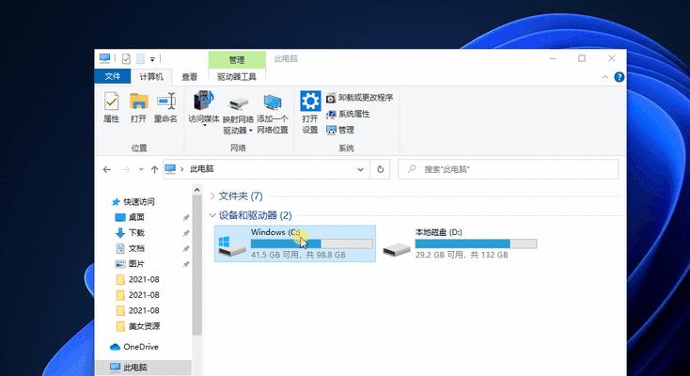Open 桌面 in quick access

(130, 217)
